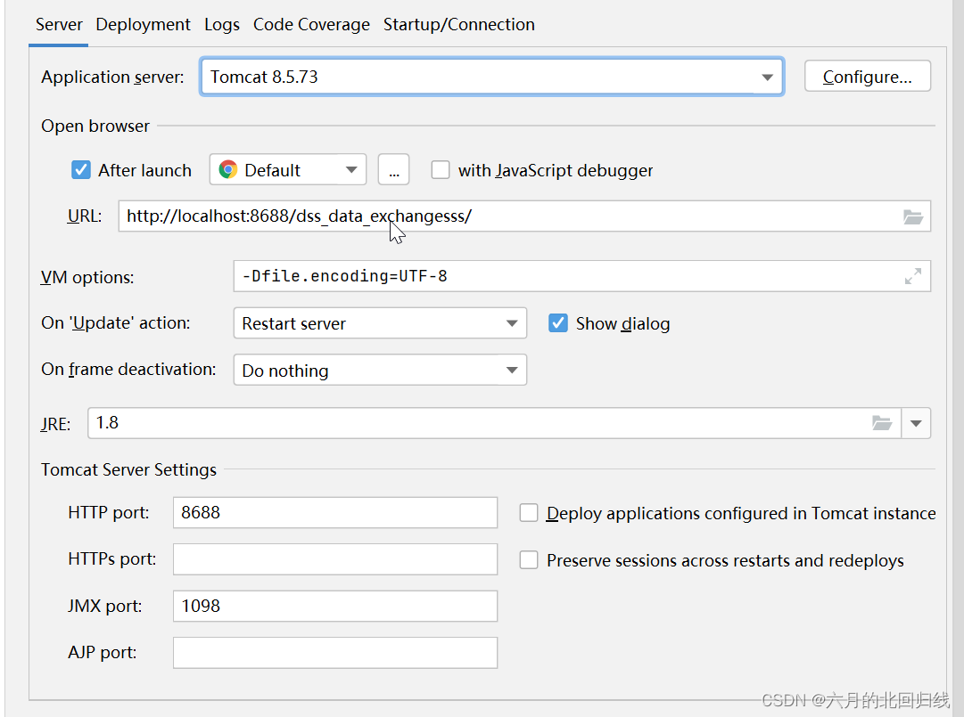Screen dimensions: 964x717
Task: Click the ellipsis button next to the browser selector
Action: coord(393,170)
